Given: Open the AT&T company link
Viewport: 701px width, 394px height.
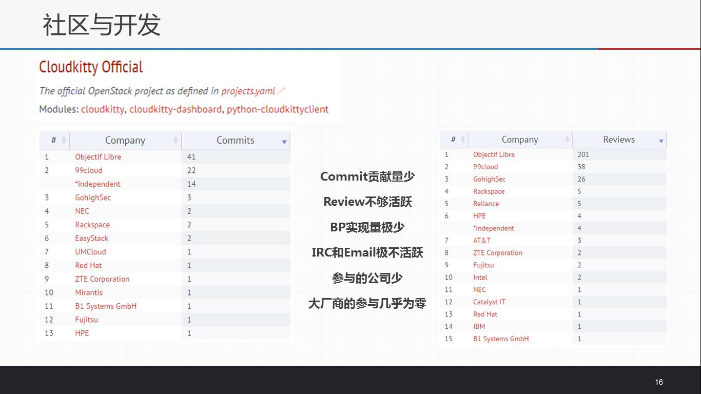Looking at the screenshot, I should (x=482, y=240).
